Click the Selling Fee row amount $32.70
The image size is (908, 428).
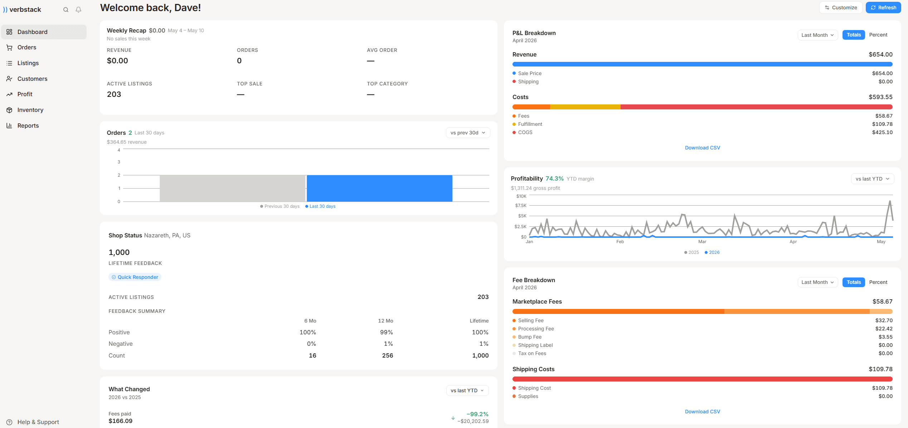click(884, 320)
